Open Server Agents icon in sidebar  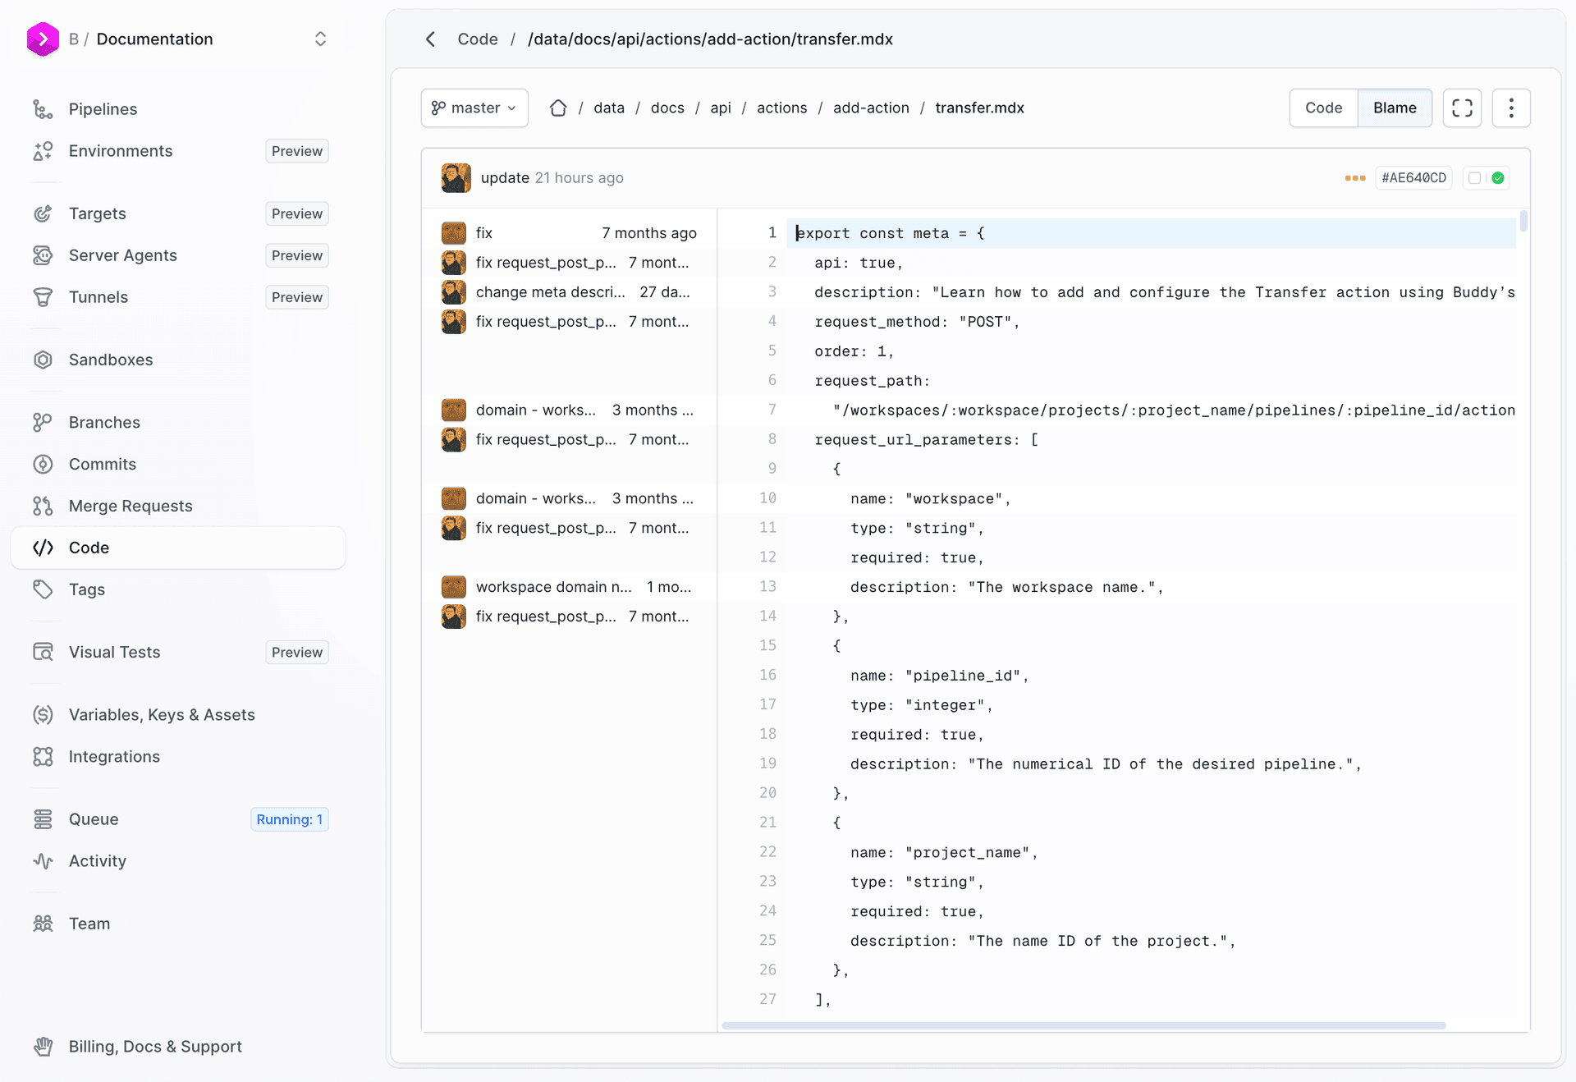coord(43,255)
